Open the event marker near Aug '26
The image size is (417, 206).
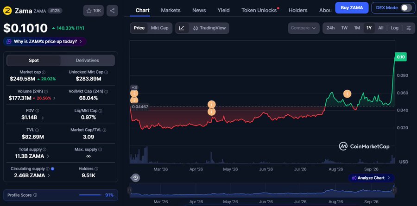tap(347, 94)
